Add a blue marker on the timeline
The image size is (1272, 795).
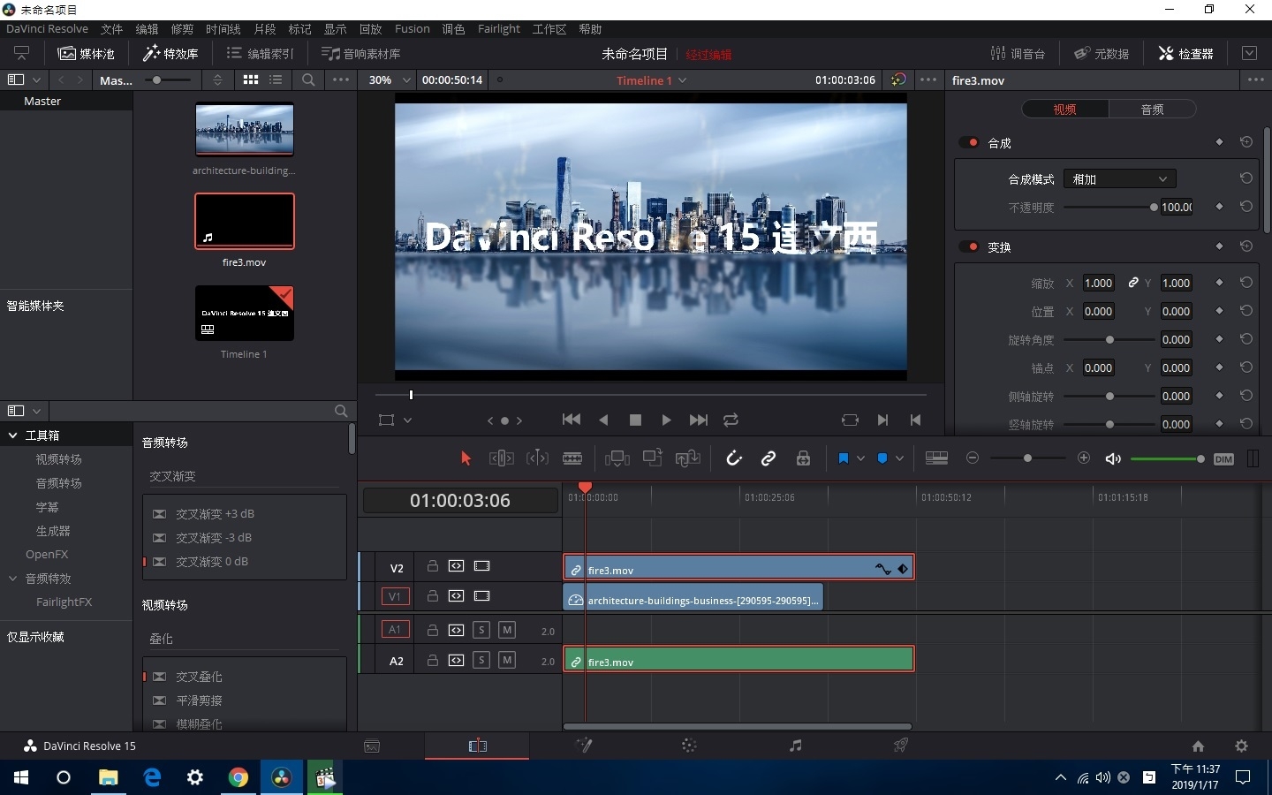tap(882, 458)
